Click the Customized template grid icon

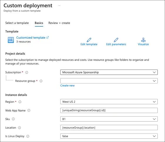coord(11,40)
